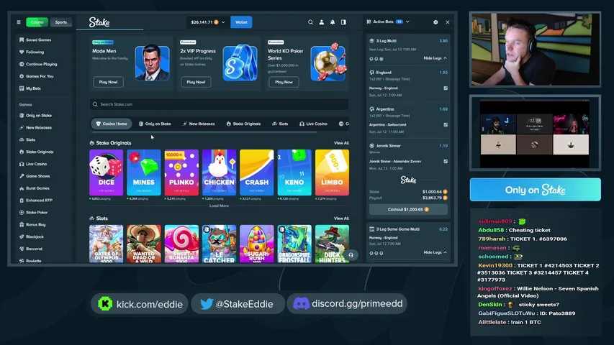614x345 pixels.
Task: Select the Live Casino tab
Action: 313,124
